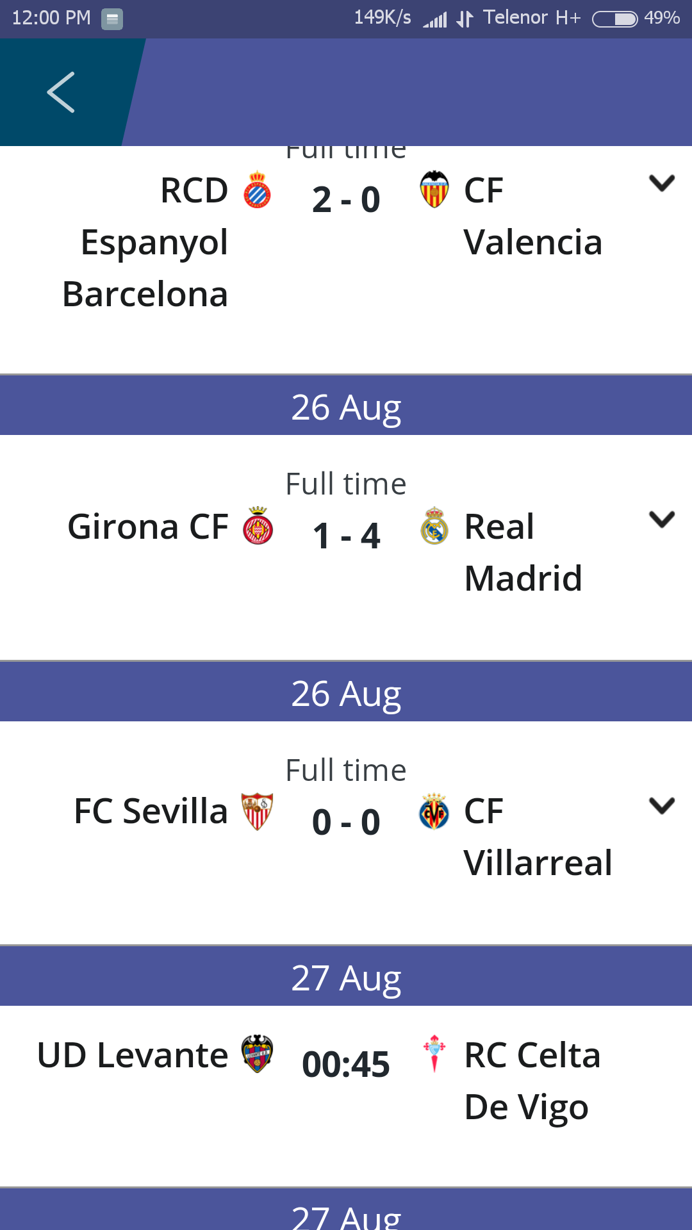
Task: Select the first 26 Aug date header
Action: click(x=346, y=406)
